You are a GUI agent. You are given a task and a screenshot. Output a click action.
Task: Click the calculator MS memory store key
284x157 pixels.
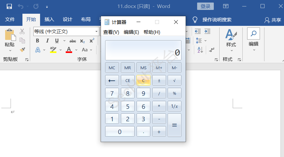pyautogui.click(x=144, y=68)
